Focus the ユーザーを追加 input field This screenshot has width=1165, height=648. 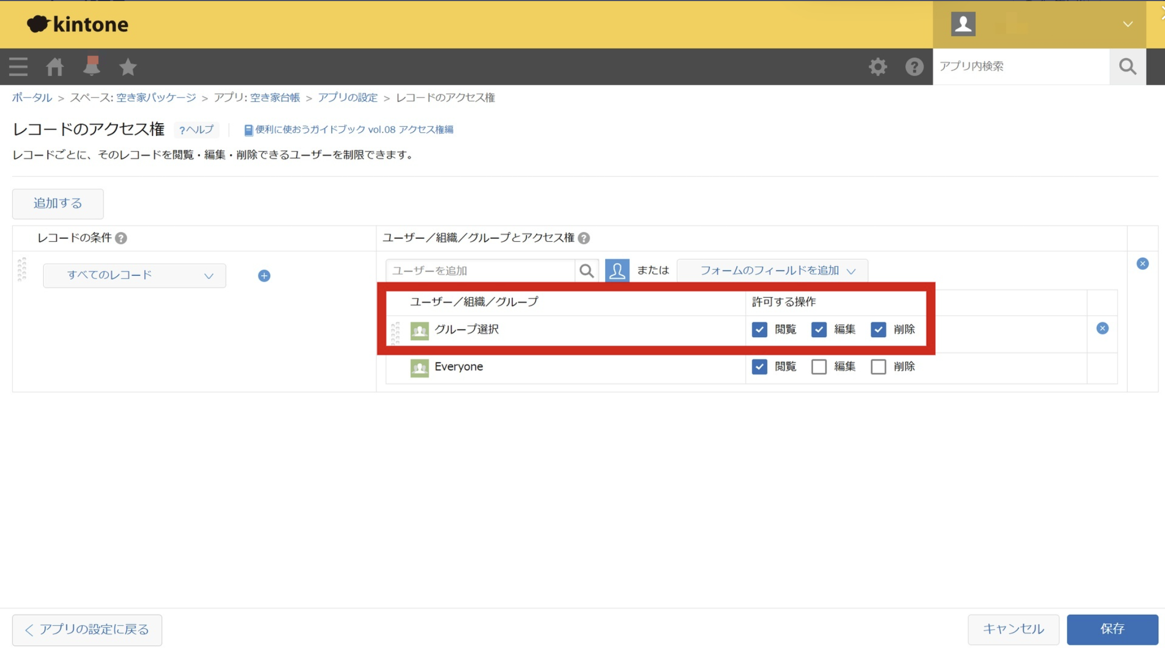(x=480, y=270)
